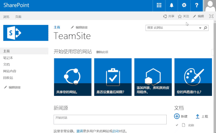Image resolution: width=216 pixels, height=133 pixels.
Task: Open 笔记本 in left navigation
Action: pos(8,58)
